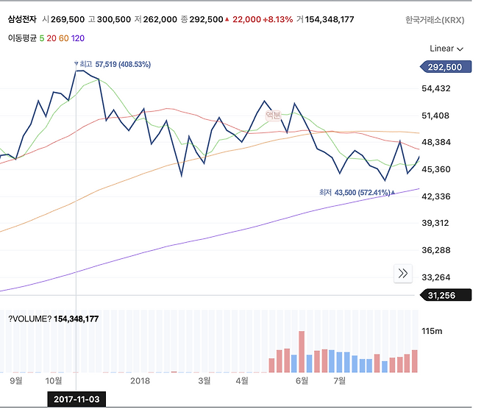Click the closing price 292,500 in header
484x412 pixels.
point(206,19)
